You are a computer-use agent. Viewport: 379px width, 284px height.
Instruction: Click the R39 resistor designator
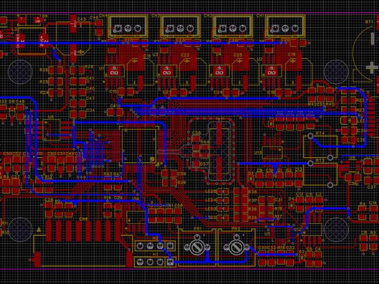pos(182,183)
